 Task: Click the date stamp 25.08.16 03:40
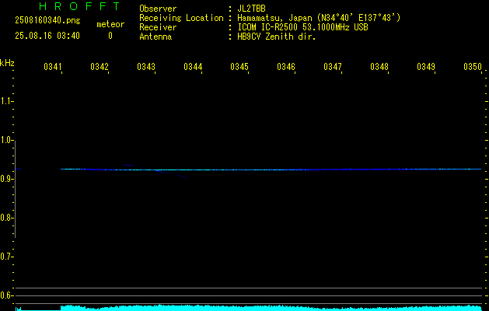(x=47, y=36)
